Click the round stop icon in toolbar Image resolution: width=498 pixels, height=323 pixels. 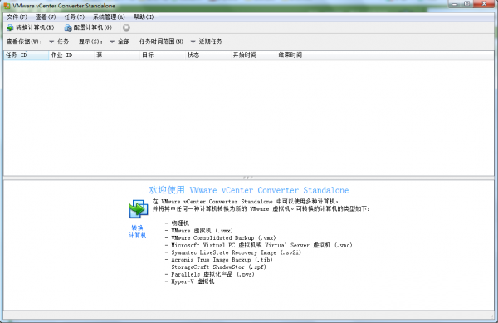(x=126, y=27)
